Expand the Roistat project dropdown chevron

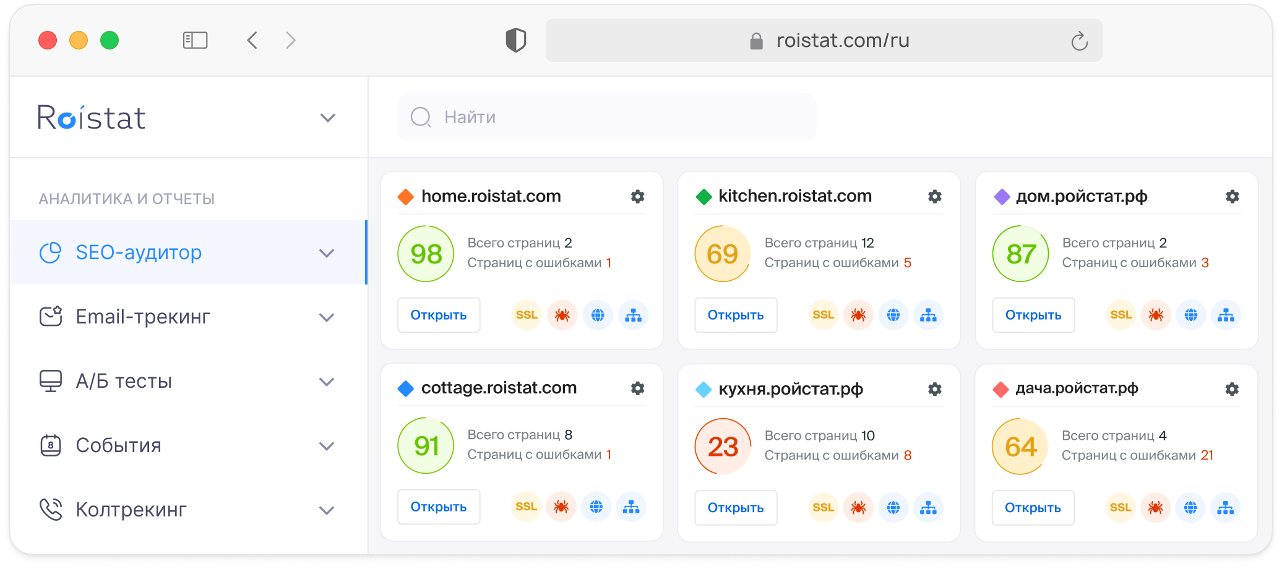(328, 118)
